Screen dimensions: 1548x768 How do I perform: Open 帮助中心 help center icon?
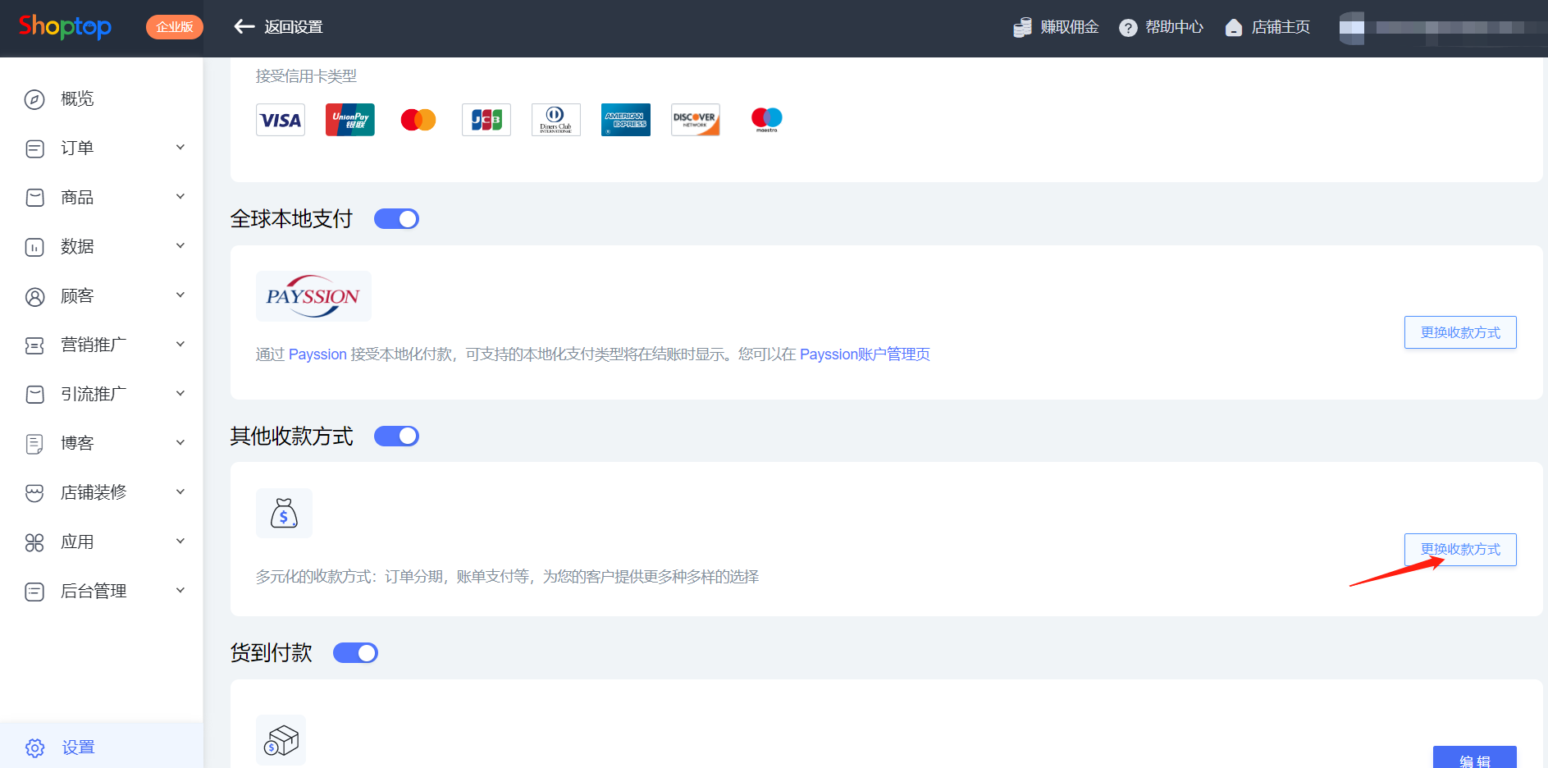click(1130, 26)
